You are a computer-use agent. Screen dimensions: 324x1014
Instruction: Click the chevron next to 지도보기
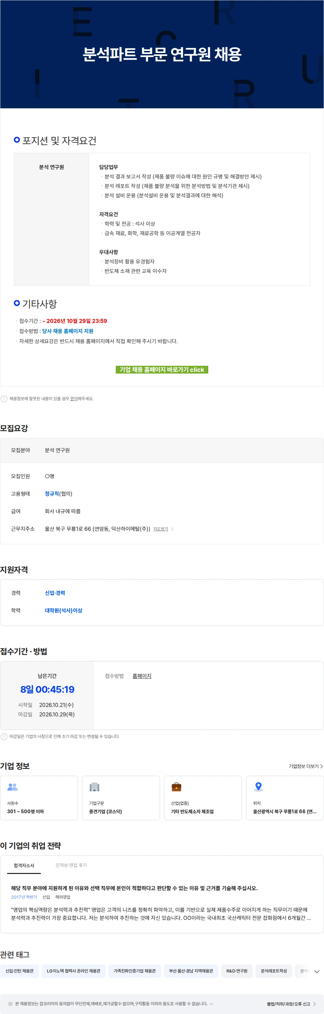pos(172,529)
